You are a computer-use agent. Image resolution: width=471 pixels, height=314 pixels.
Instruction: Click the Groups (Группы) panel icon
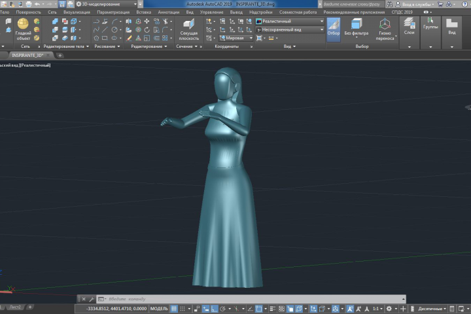(430, 23)
